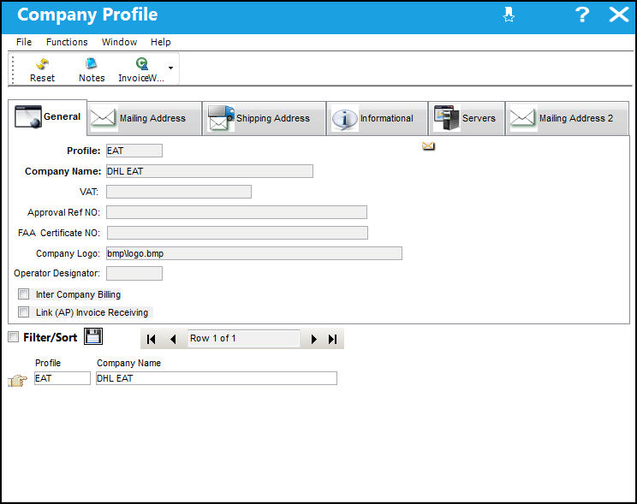Viewport: 637px width, 504px height.
Task: Switch to the Mailing Address tab
Action: click(x=145, y=118)
